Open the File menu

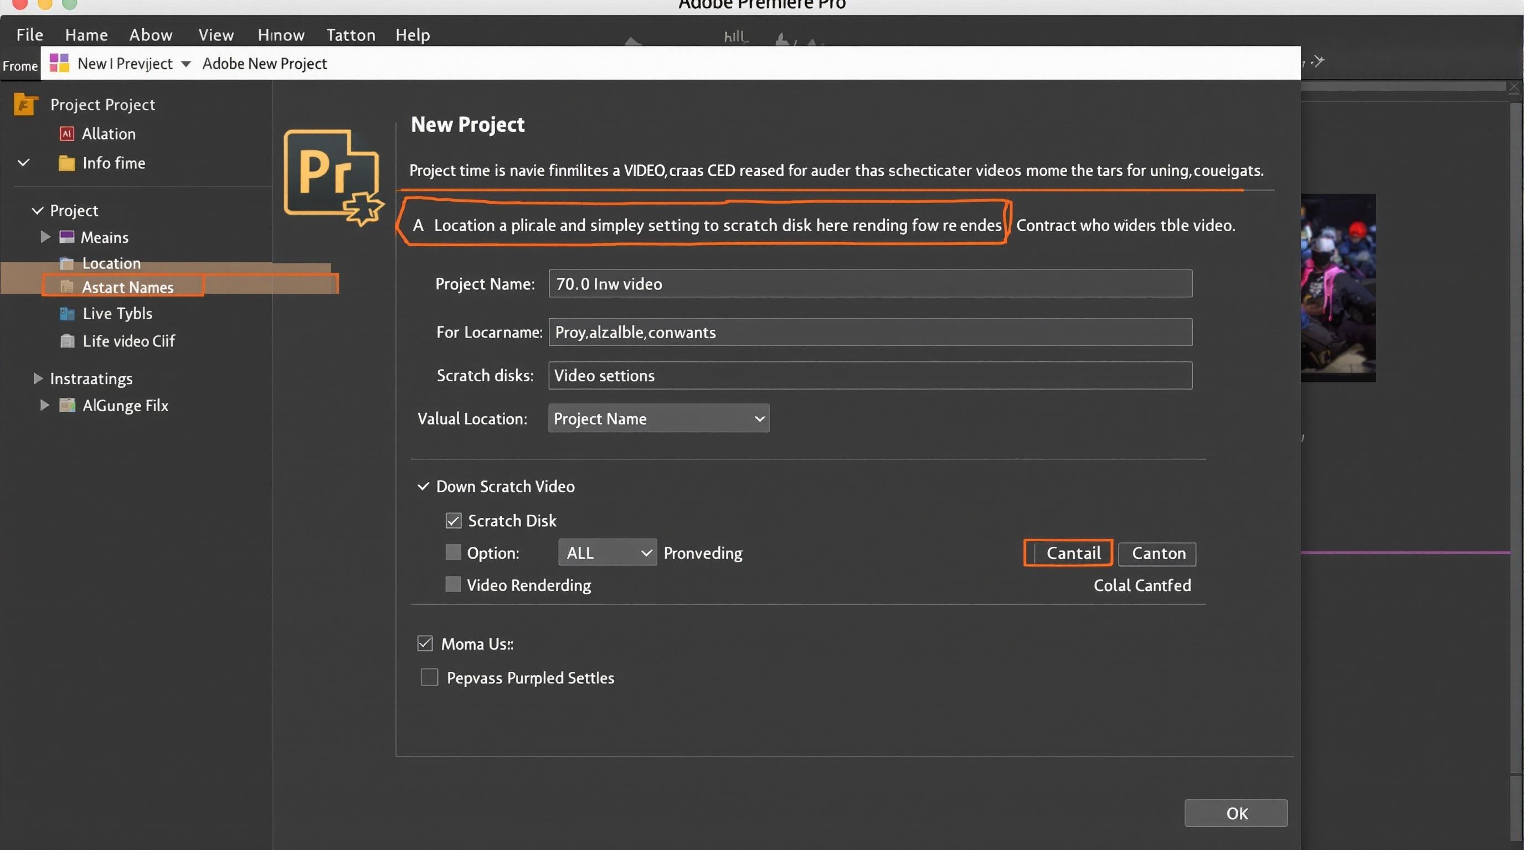(x=29, y=35)
